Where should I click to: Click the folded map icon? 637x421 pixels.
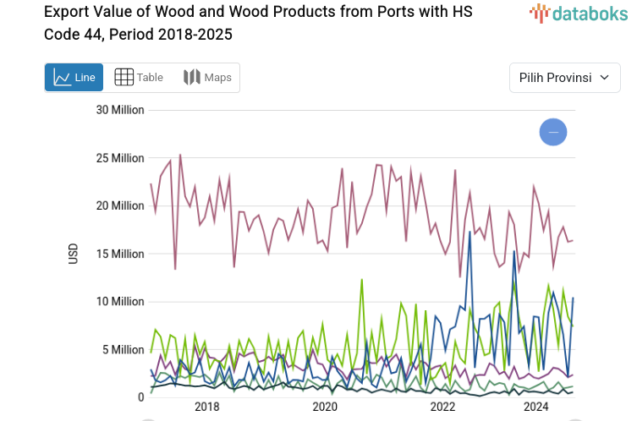pos(192,78)
